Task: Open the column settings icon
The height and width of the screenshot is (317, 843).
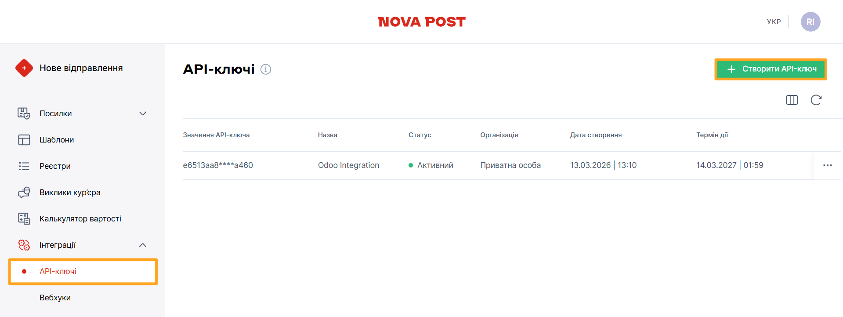Action: (792, 100)
